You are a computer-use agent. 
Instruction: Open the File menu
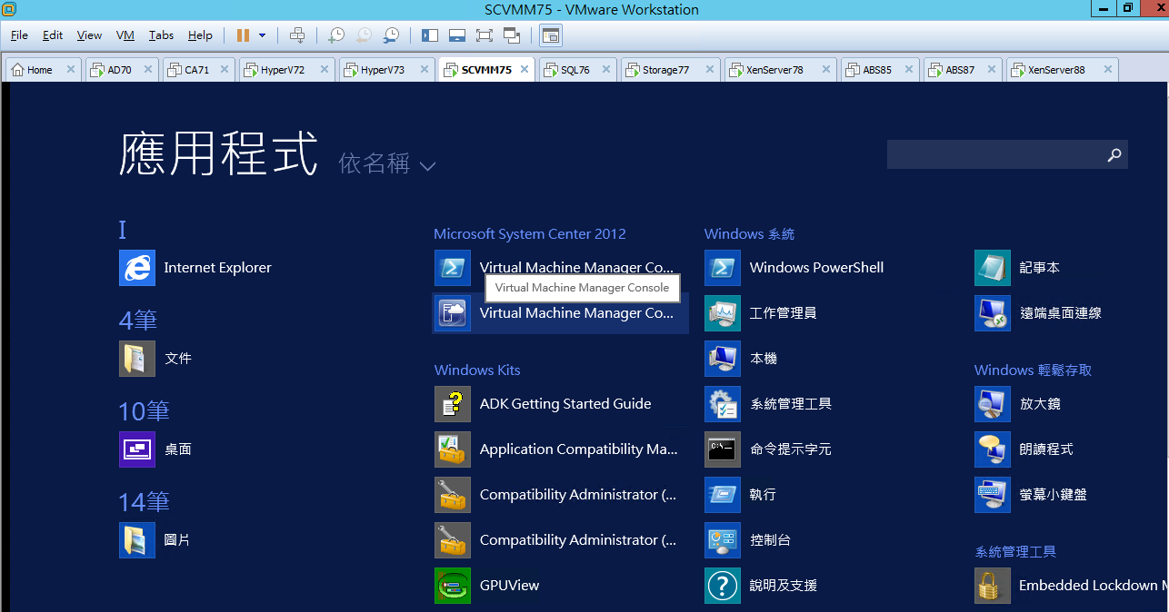(x=19, y=35)
